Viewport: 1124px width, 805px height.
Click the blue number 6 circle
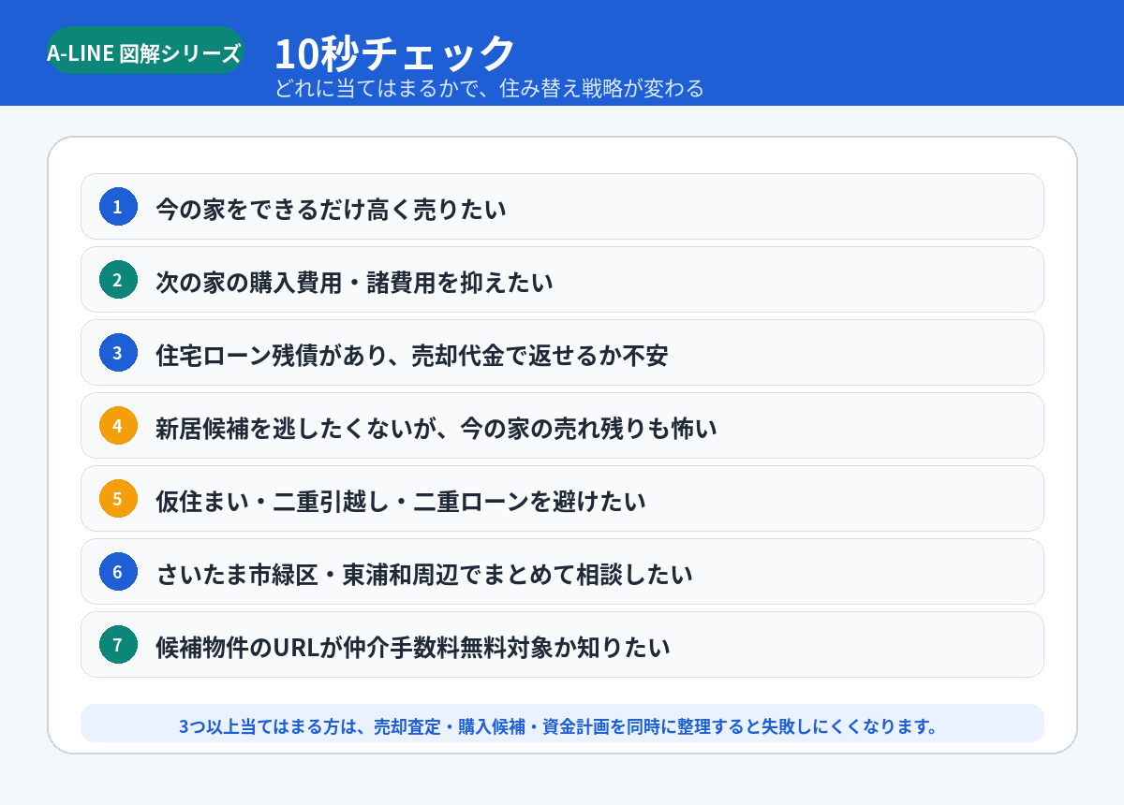(118, 572)
